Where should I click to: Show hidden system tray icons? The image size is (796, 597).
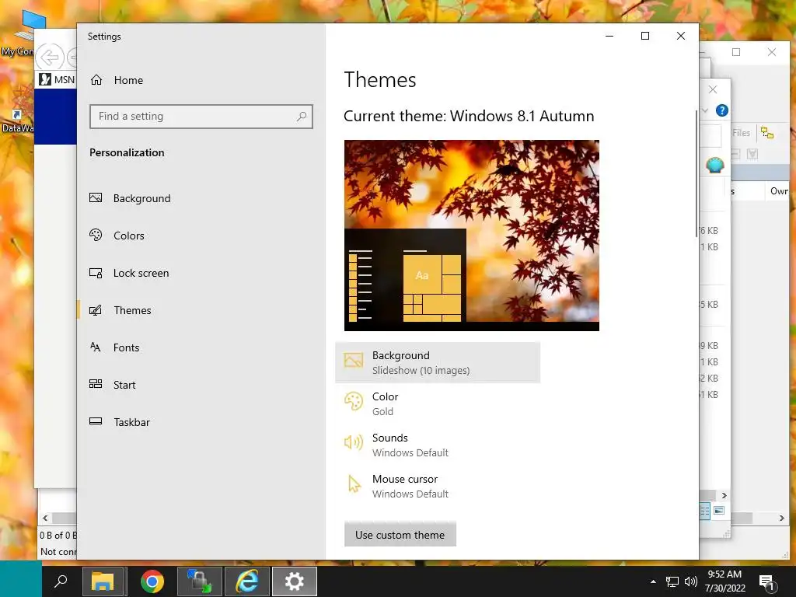coord(653,581)
